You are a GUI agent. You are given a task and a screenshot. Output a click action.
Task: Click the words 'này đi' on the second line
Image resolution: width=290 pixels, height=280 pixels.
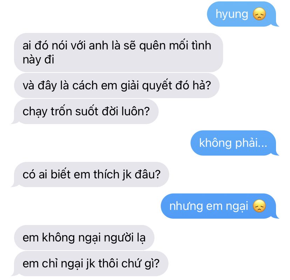(x=38, y=60)
